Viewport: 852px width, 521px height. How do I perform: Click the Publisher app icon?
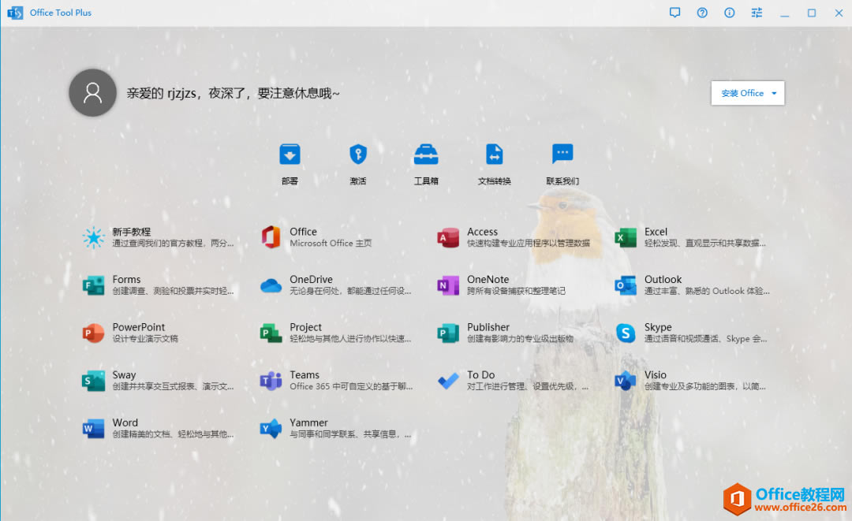point(448,333)
